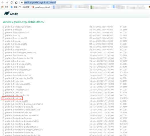
Task: Select the 34.10M size of gradle-6.4.1-docs.zip
Action: point(123,81)
